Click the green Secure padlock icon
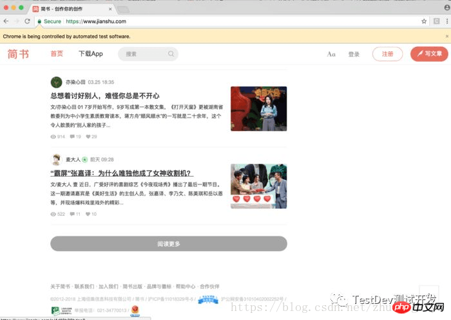 (39, 21)
